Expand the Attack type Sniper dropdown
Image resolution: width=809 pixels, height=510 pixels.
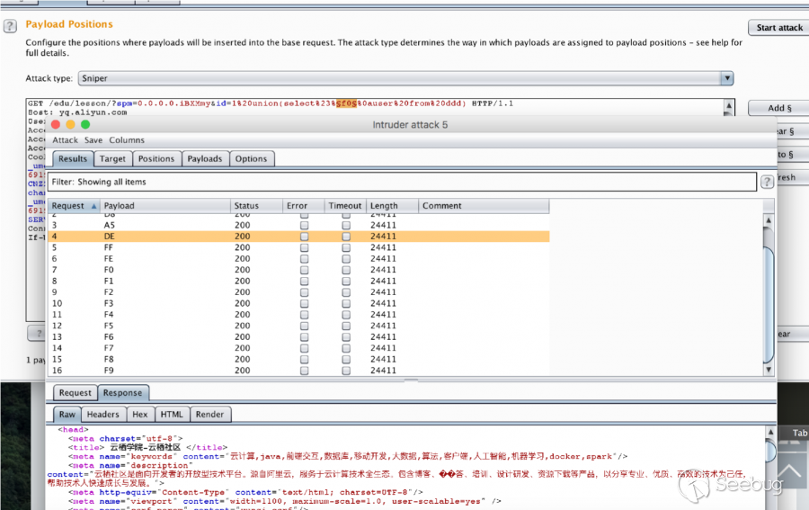click(726, 78)
